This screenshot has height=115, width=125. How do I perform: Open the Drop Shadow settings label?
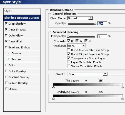tap(17, 24)
